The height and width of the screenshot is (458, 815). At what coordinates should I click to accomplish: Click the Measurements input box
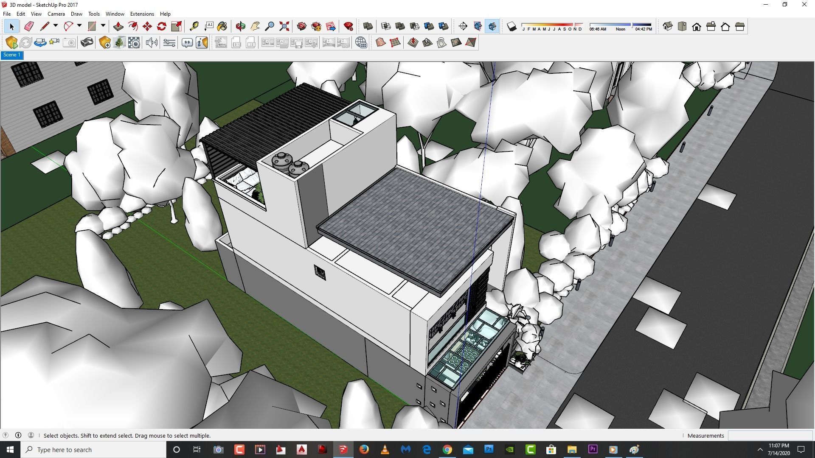770,436
